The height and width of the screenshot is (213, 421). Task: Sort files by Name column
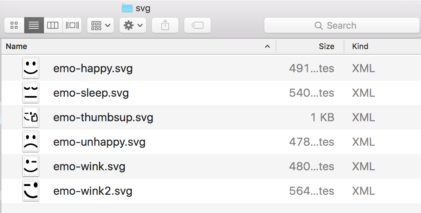click(17, 46)
